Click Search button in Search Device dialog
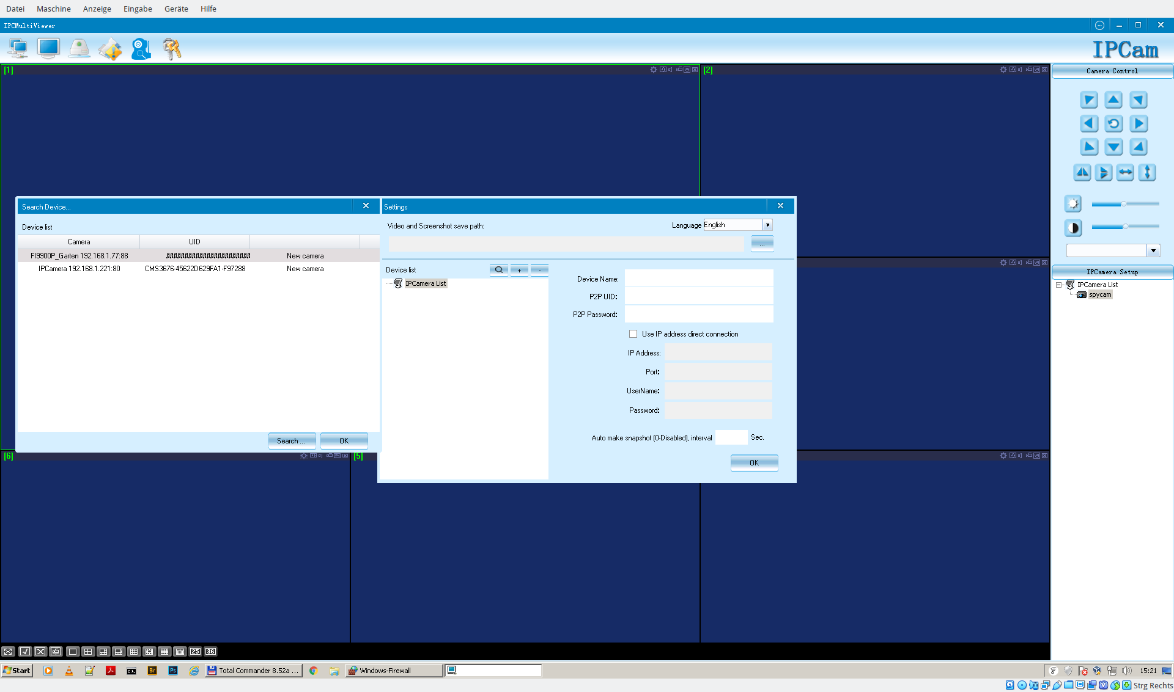 pos(292,440)
